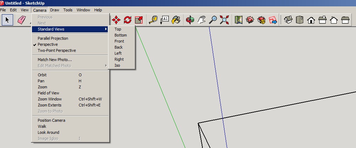Select Zoom Window menu entry

coord(70,99)
